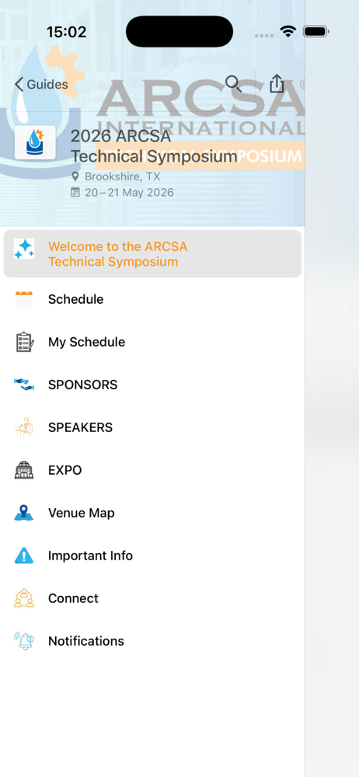Tap the My Schedule clipboard icon
359x777 pixels.
[24, 342]
